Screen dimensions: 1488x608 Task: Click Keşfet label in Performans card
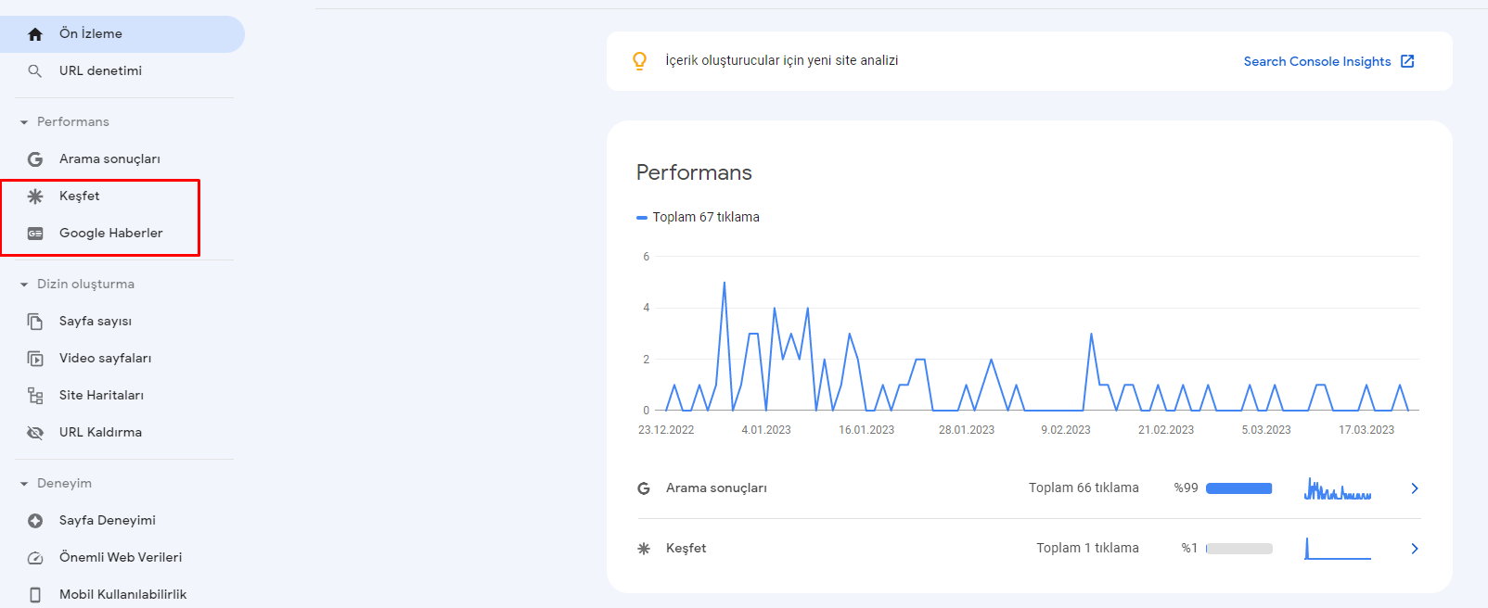point(686,549)
